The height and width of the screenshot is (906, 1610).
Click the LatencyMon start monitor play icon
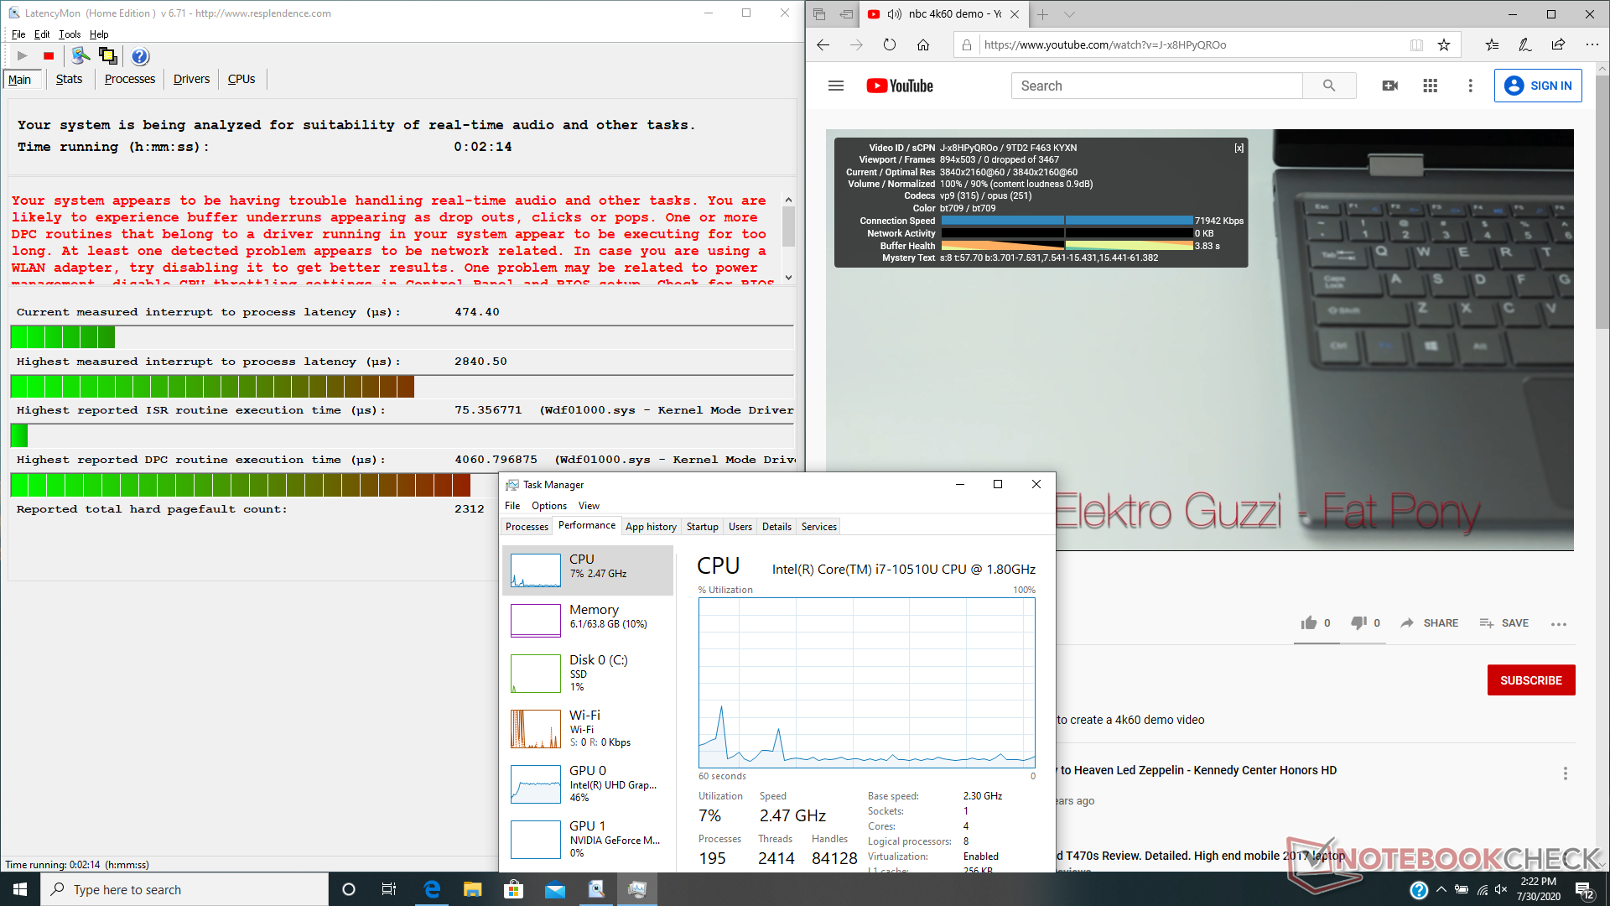point(23,56)
